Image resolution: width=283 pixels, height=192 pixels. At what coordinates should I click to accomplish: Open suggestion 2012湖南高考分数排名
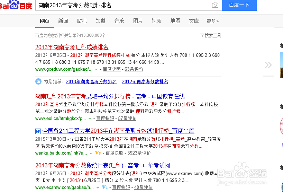tap(145, 82)
